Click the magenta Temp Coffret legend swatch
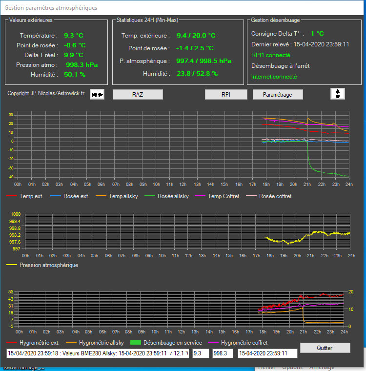Image resolution: width=366 pixels, height=371 pixels. [200, 196]
